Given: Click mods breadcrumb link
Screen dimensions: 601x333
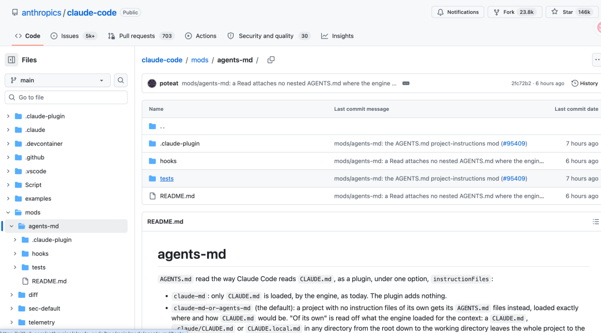Looking at the screenshot, I should coord(200,60).
